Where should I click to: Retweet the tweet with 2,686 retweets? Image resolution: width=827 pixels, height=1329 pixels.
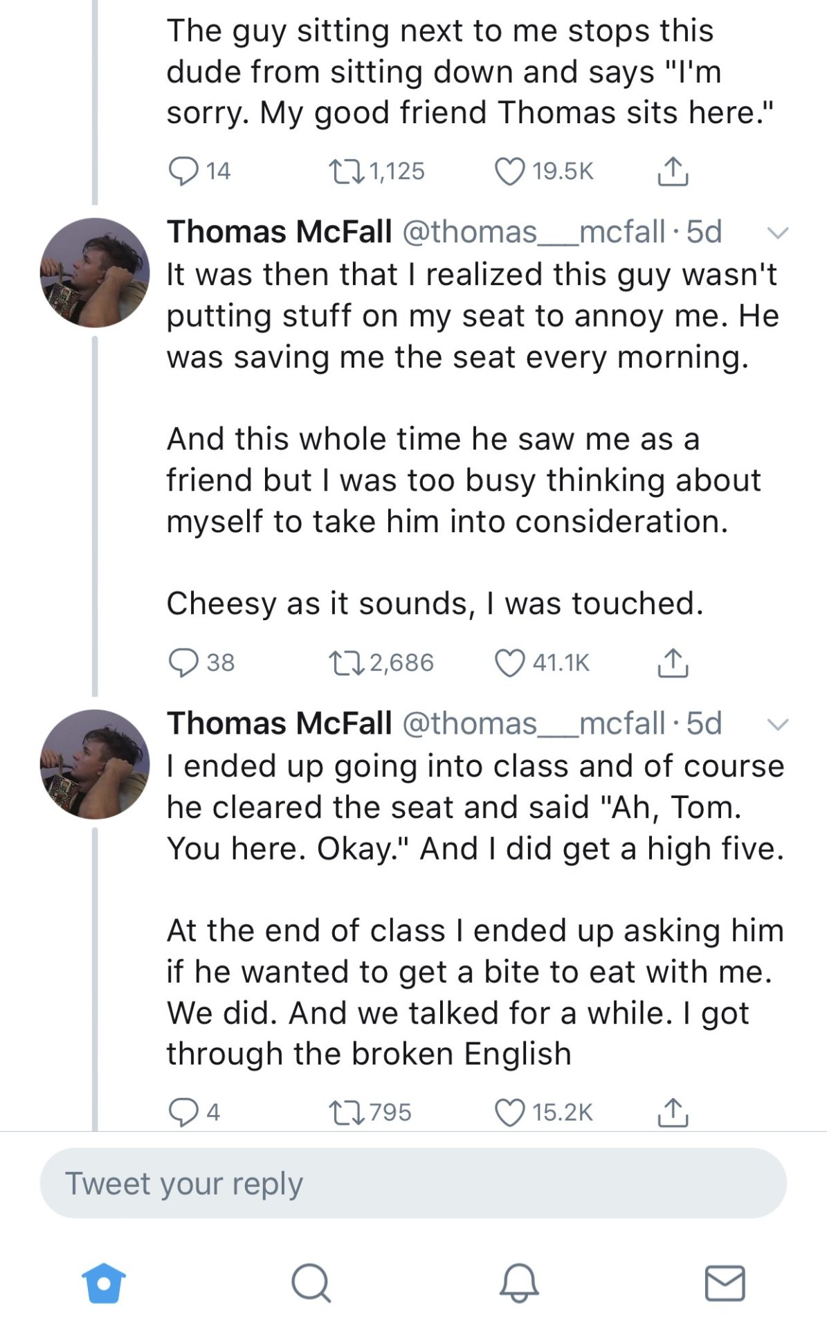click(346, 663)
